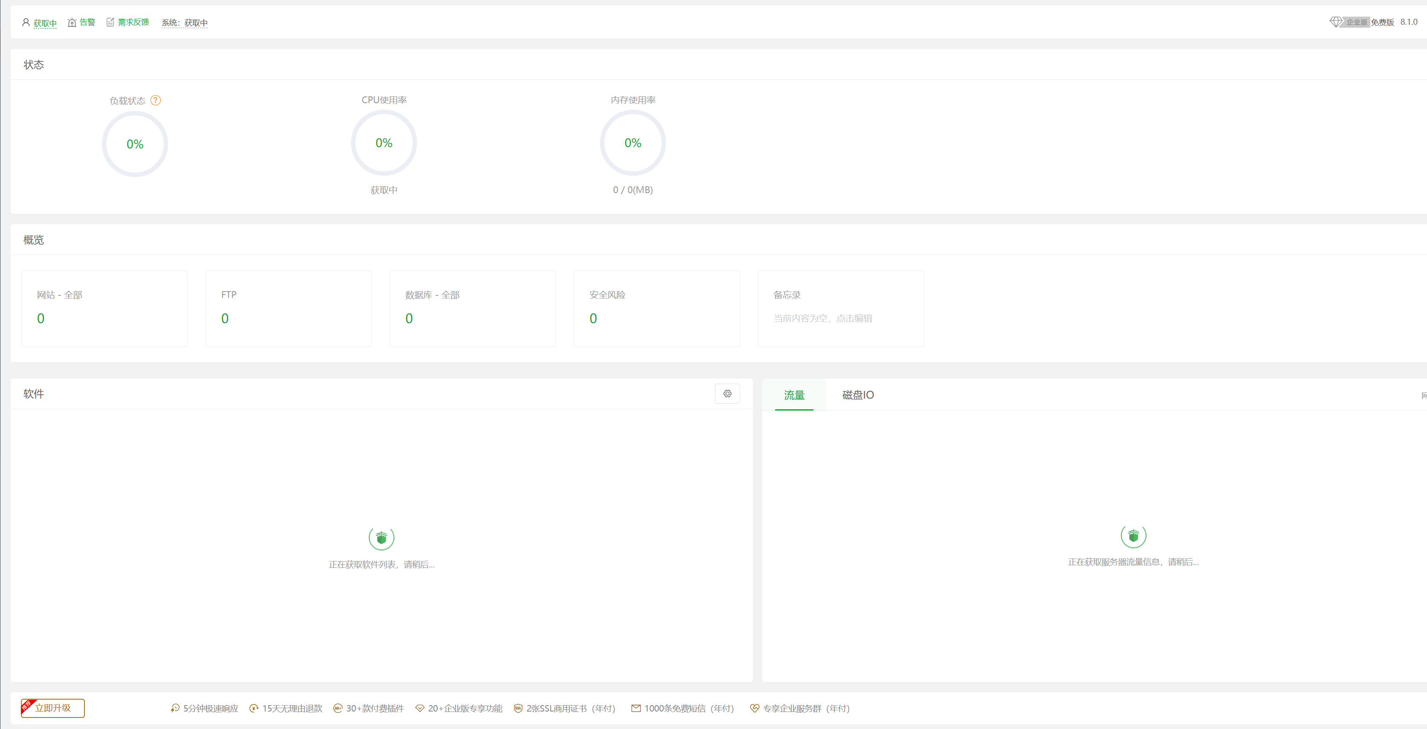The height and width of the screenshot is (729, 1427).
Task: Click the 系统: 获取中 system info text
Action: tap(185, 23)
